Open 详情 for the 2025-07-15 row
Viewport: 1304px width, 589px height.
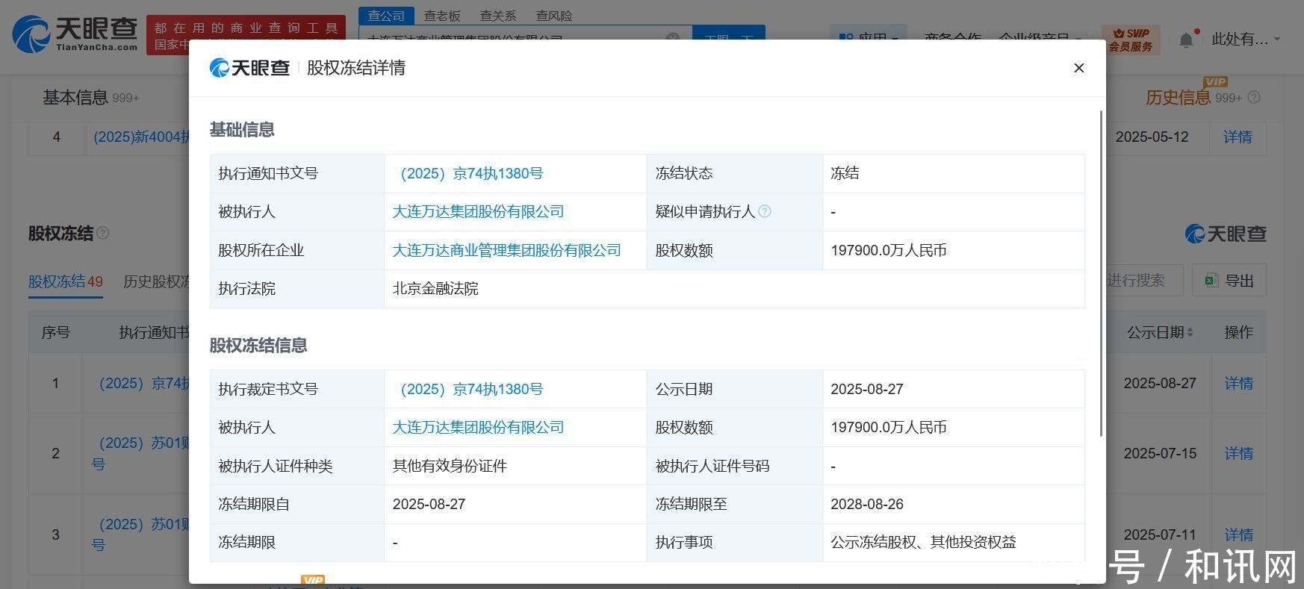(1238, 454)
